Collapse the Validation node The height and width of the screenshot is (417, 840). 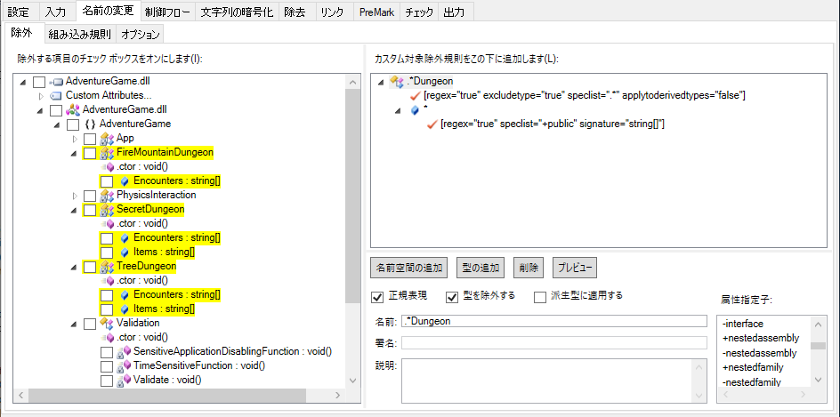click(74, 324)
